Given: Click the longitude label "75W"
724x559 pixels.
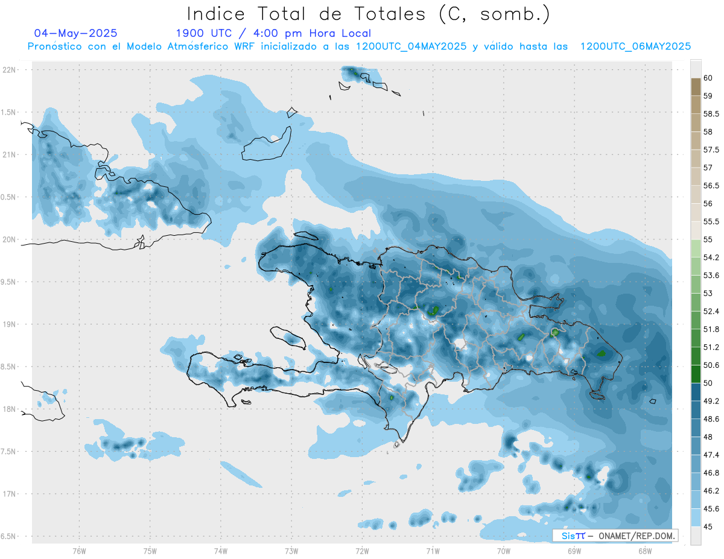Looking at the screenshot, I should coord(150,551).
